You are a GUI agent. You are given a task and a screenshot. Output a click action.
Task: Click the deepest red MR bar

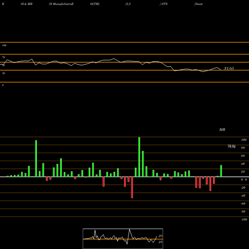132,187
